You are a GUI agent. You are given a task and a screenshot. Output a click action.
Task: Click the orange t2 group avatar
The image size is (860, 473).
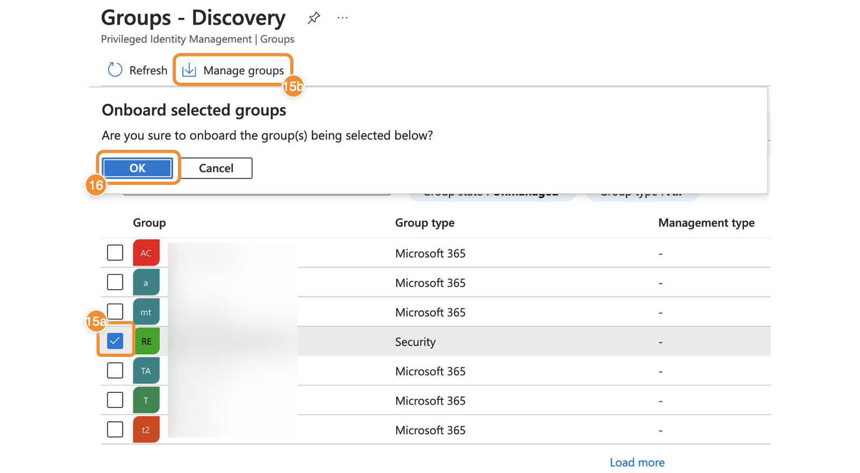click(x=146, y=429)
